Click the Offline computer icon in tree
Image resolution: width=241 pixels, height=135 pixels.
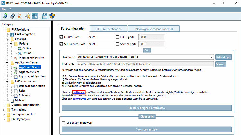[20, 53]
